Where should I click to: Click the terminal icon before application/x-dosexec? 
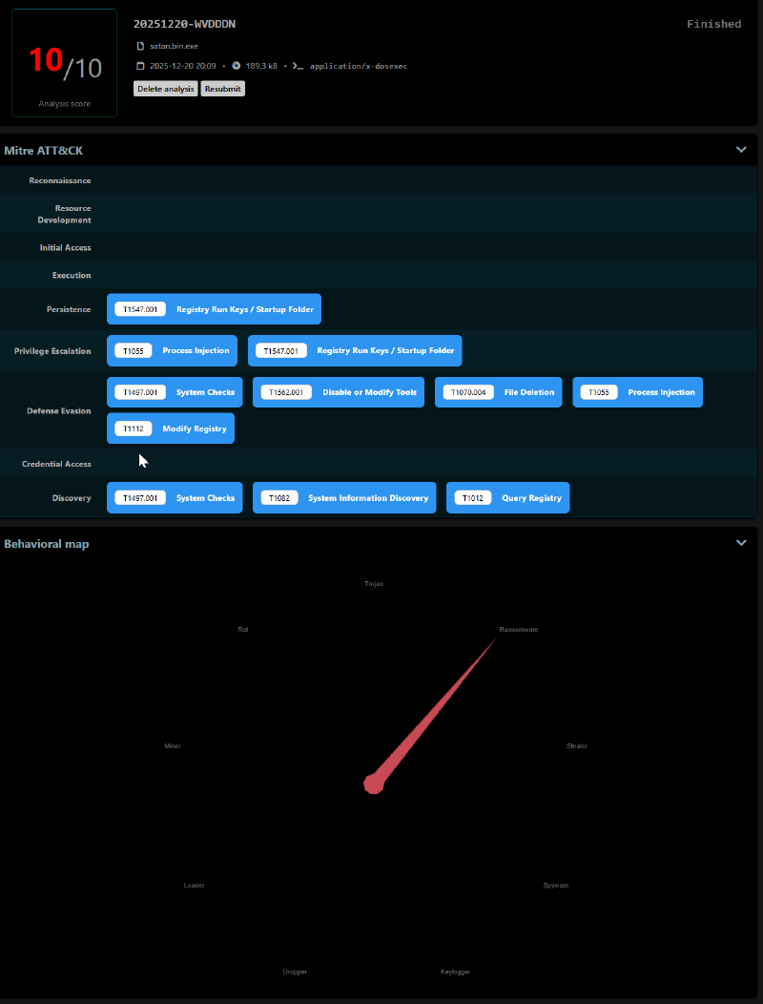298,66
